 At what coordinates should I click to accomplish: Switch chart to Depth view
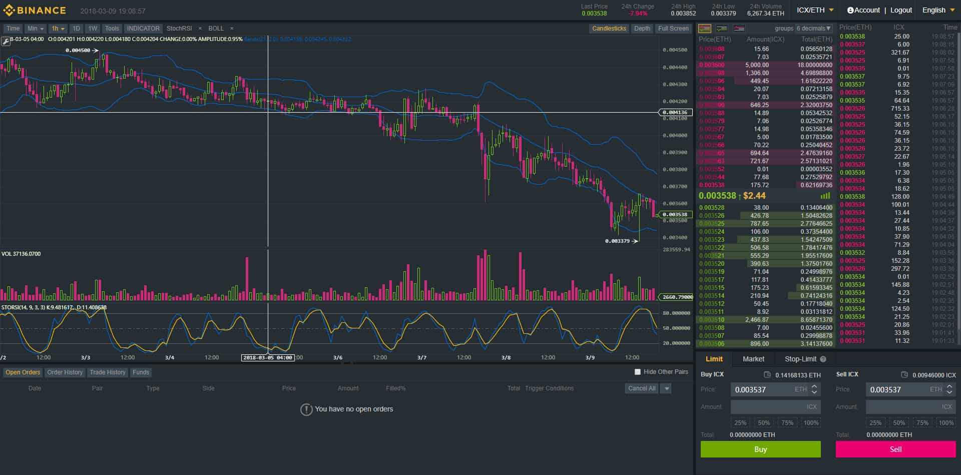point(642,29)
